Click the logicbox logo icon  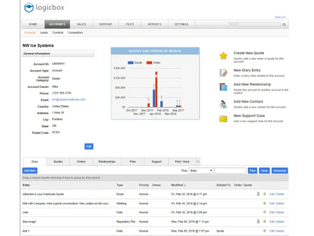[29, 8]
